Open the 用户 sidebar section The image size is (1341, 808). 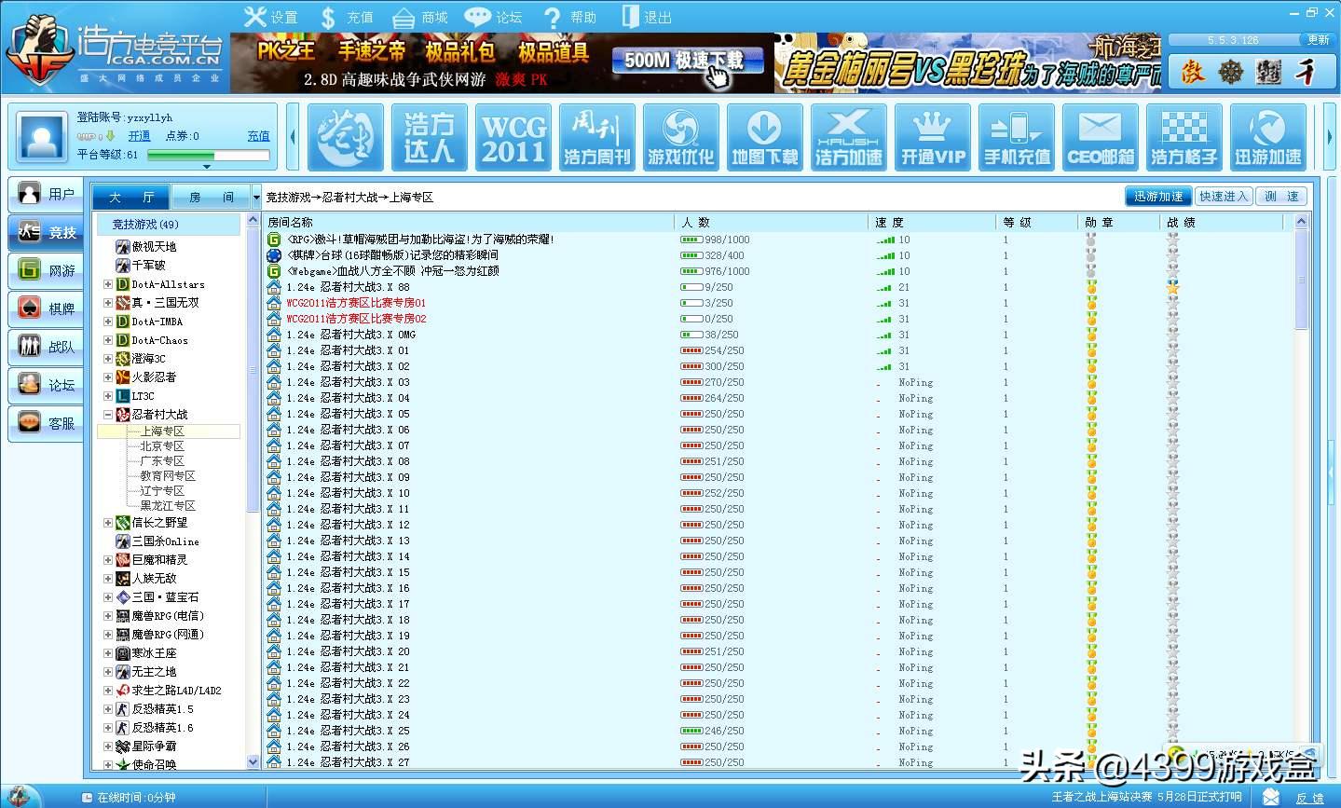[x=47, y=194]
